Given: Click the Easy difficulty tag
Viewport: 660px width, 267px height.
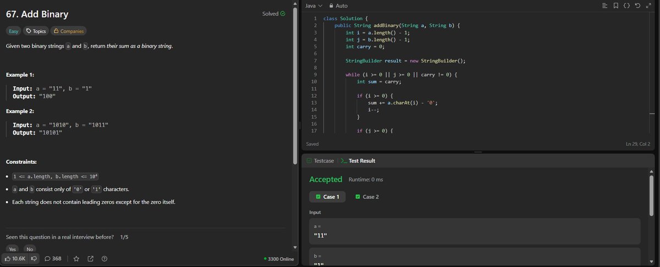Looking at the screenshot, I should [x=14, y=31].
